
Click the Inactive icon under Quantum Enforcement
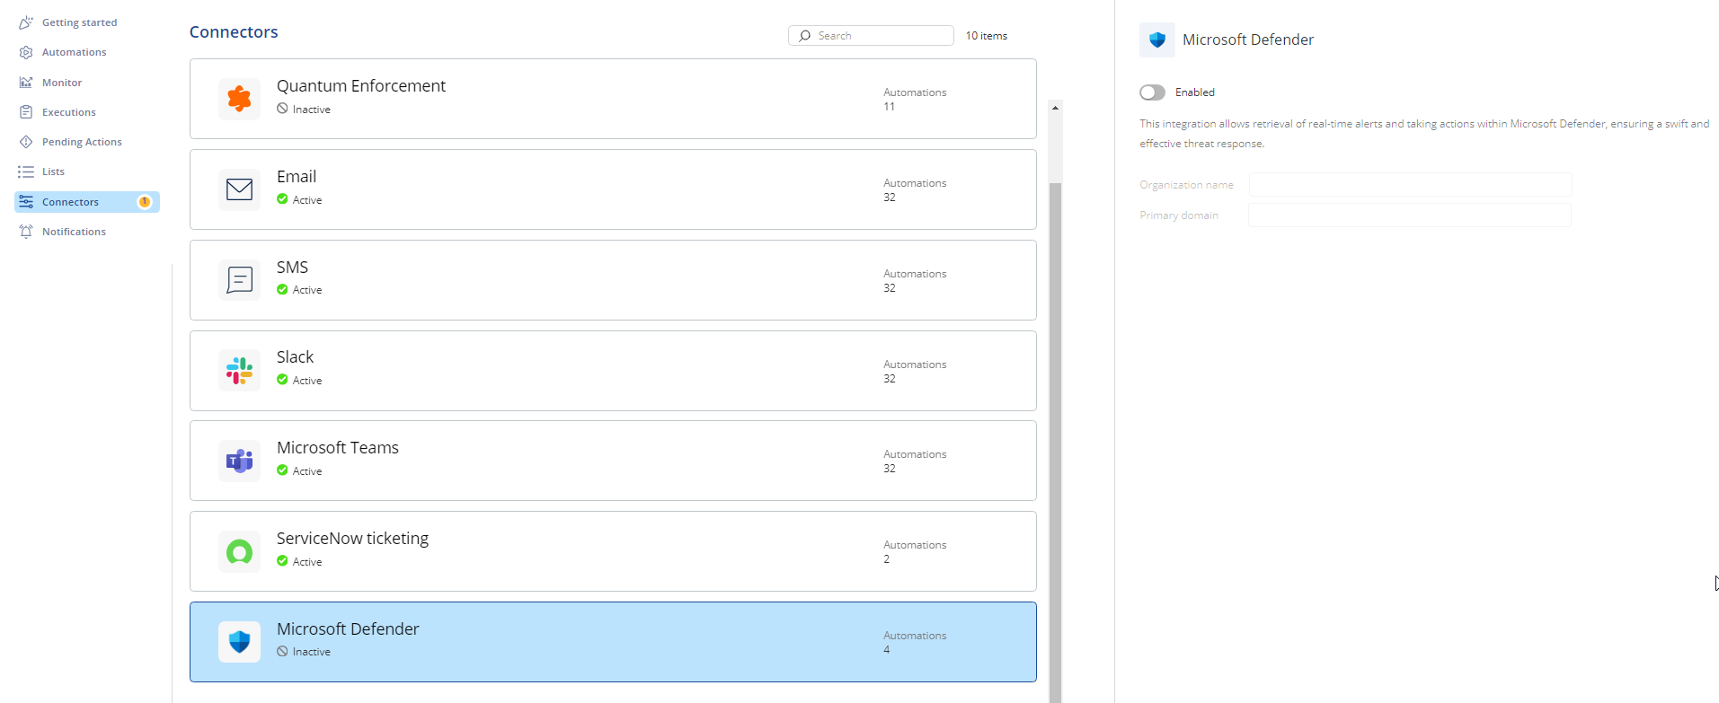(282, 109)
